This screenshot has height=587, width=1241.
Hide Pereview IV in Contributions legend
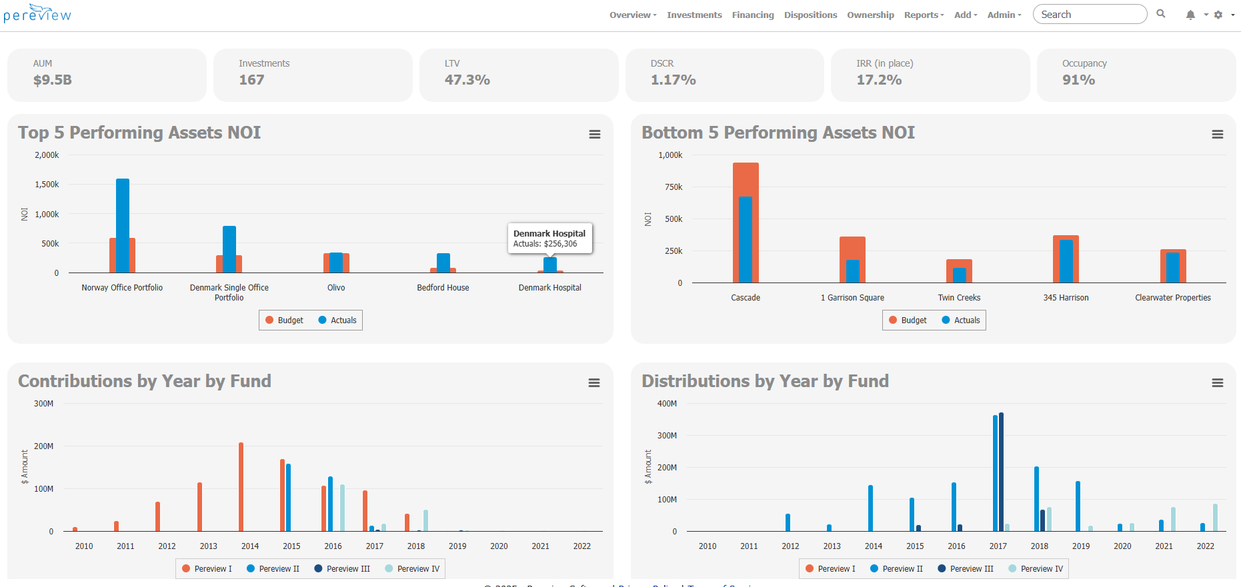(412, 569)
